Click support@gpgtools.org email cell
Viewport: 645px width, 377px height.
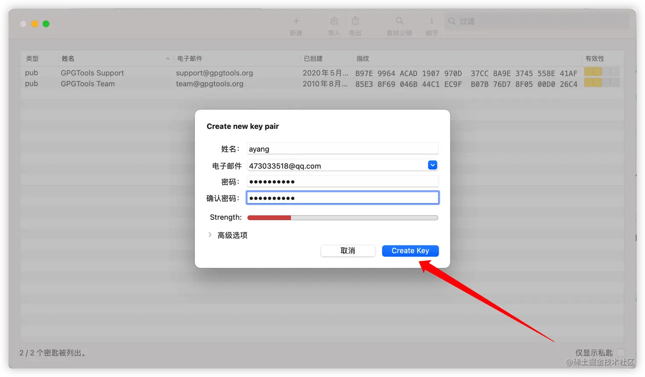coord(215,73)
